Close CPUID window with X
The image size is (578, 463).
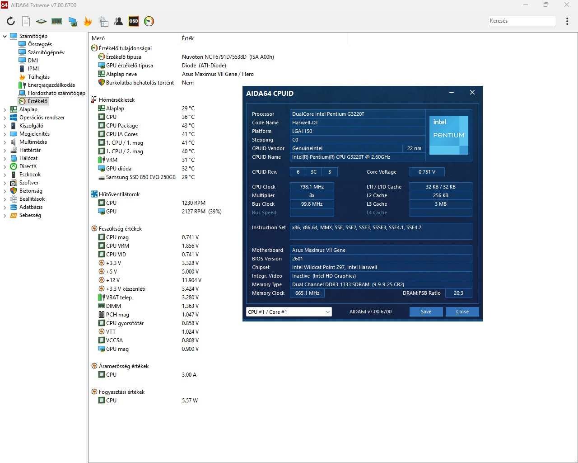(472, 92)
